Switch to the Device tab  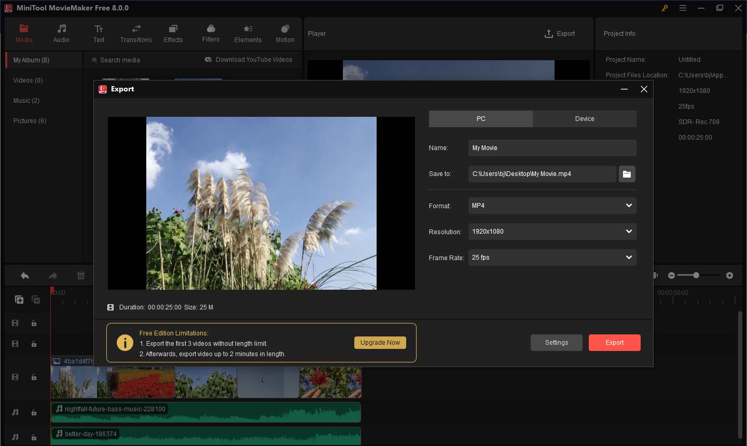pyautogui.click(x=584, y=118)
